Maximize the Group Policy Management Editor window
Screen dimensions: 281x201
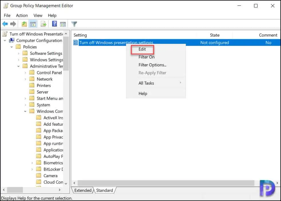[256, 6]
